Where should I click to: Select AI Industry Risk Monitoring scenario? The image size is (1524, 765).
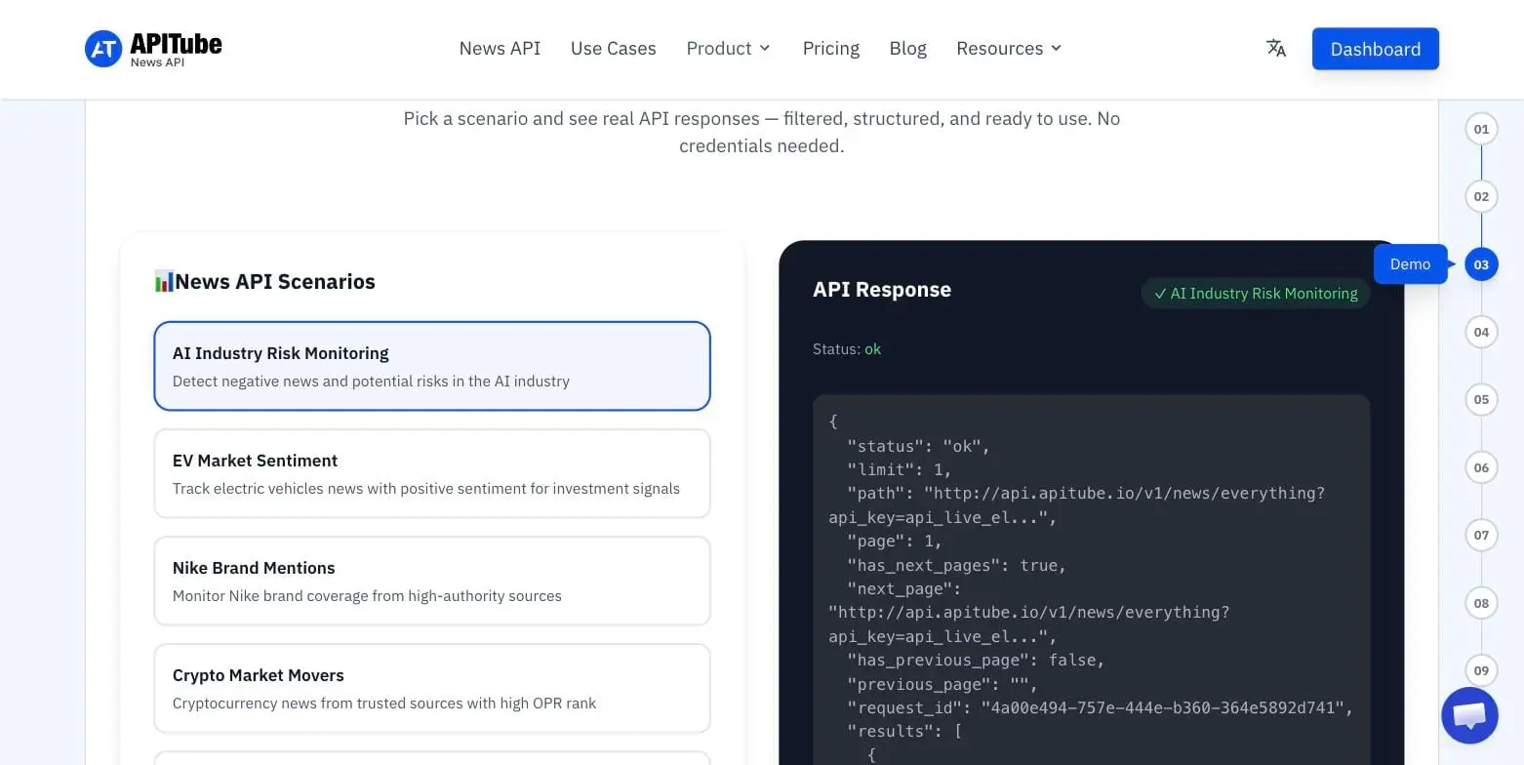point(432,366)
